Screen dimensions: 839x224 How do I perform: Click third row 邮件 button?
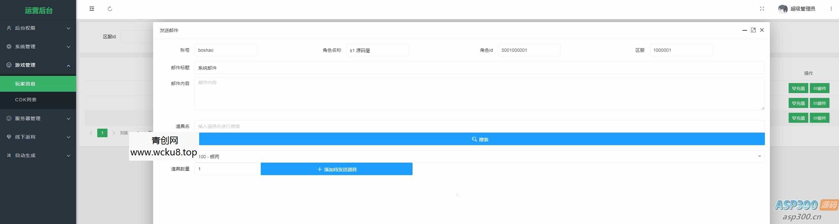pyautogui.click(x=819, y=118)
